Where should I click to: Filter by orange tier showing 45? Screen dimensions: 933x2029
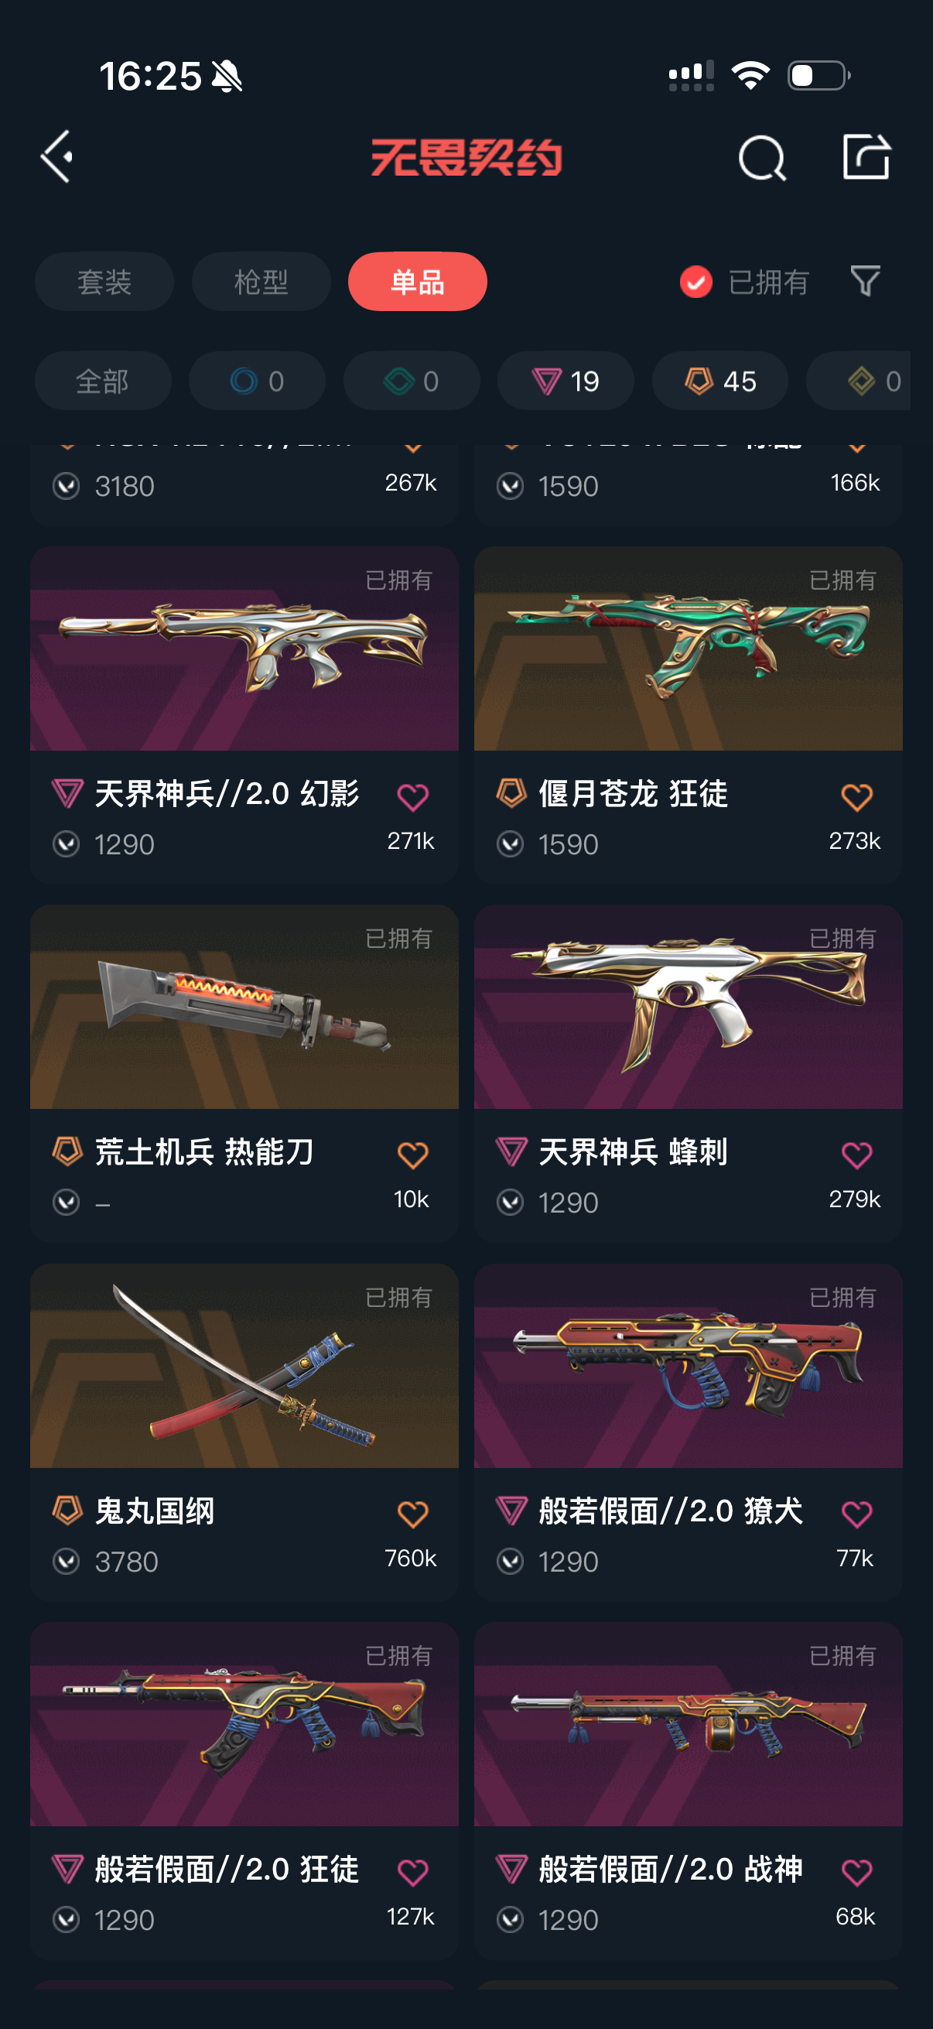[x=719, y=382]
